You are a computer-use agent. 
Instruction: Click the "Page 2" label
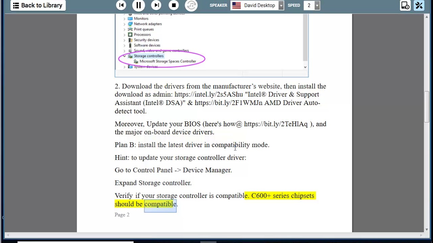(122, 215)
